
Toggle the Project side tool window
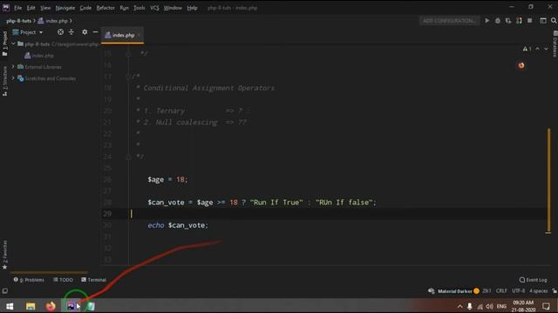[x=4, y=43]
